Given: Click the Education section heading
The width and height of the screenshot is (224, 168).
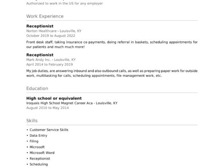Looking at the screenshot, I should click(37, 88).
